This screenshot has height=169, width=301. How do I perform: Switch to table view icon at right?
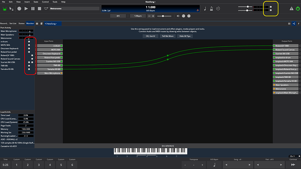289,24
